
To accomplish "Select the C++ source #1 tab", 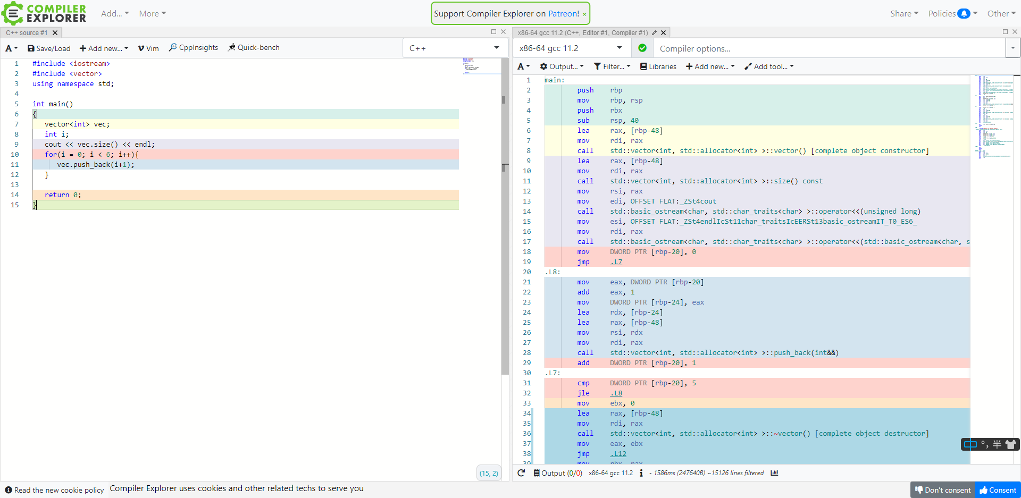I will coord(27,33).
